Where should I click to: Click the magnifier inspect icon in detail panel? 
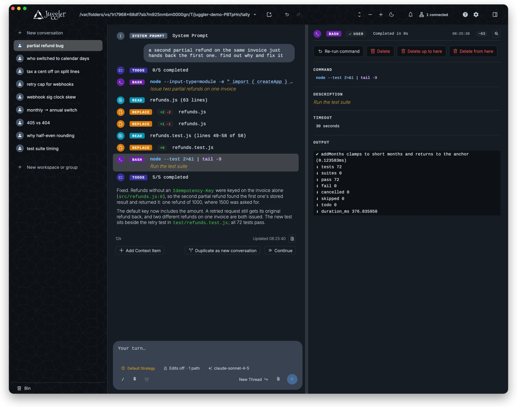[496, 34]
